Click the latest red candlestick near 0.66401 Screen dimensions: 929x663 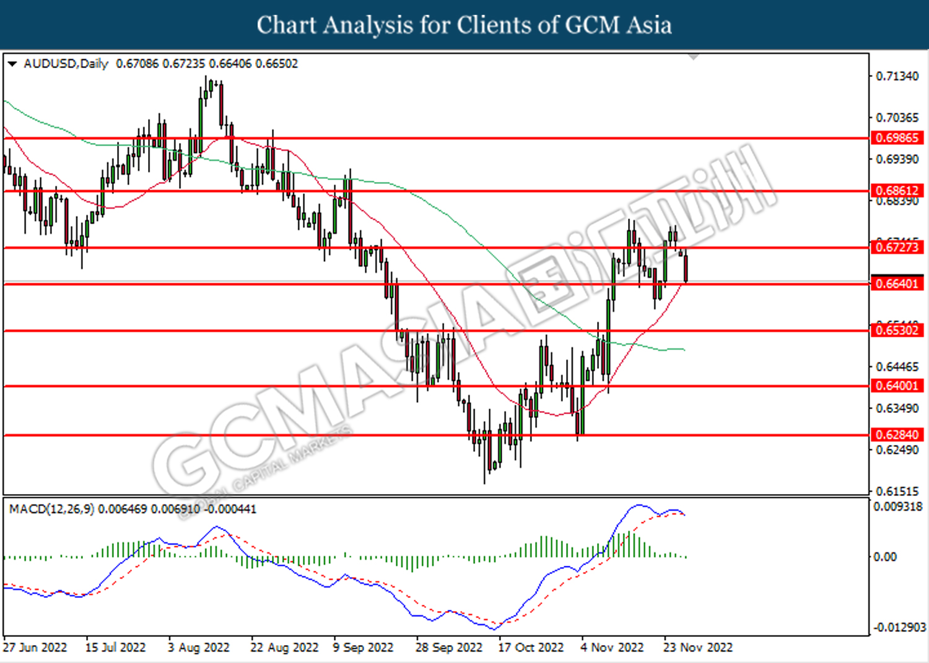(x=686, y=267)
